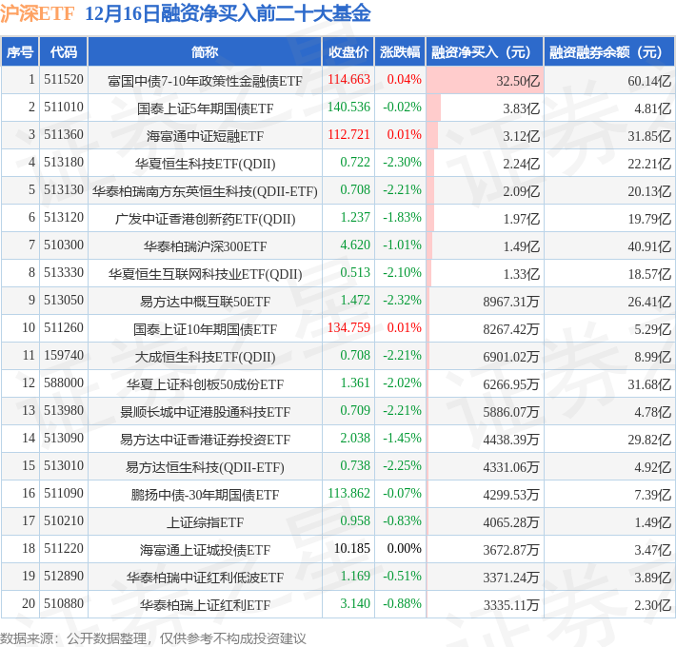Select 上证综指ETF name
676x647 pixels.
(205, 522)
